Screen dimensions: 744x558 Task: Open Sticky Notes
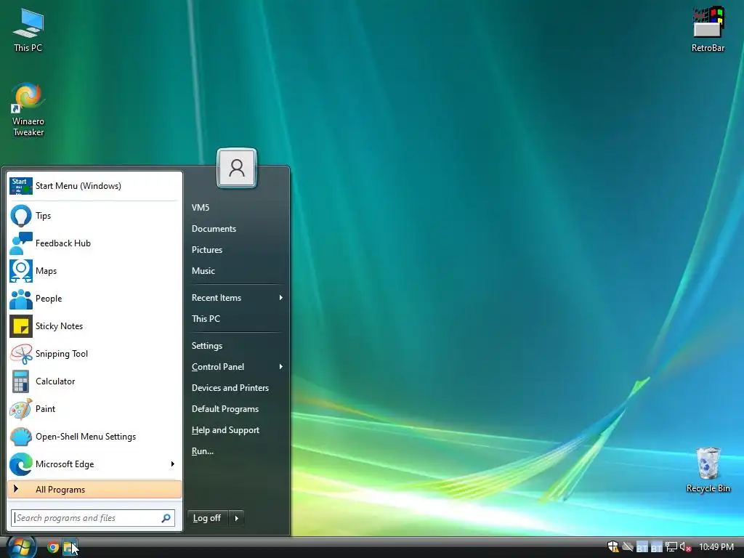click(94, 326)
